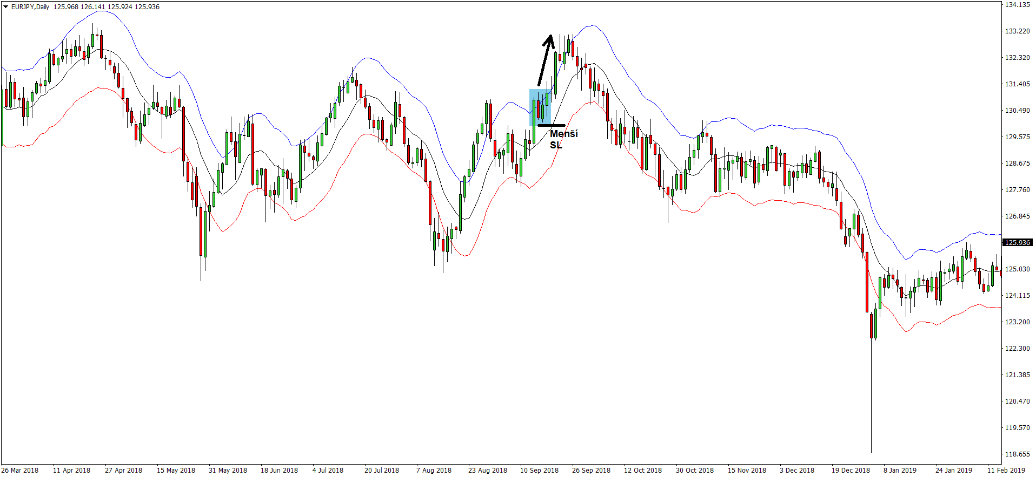Image resolution: width=1036 pixels, height=477 pixels.
Task: Click the 134.135 price axis label
Action: (x=1017, y=5)
